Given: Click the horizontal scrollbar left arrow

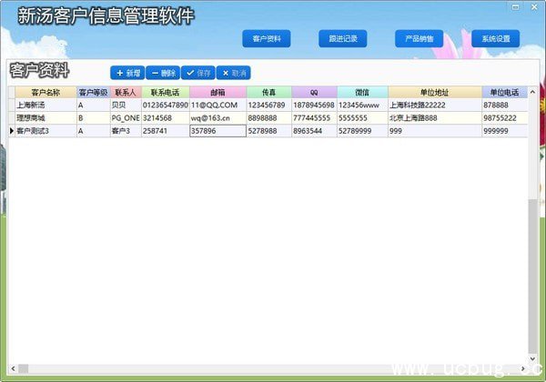Looking at the screenshot, I should [12, 368].
